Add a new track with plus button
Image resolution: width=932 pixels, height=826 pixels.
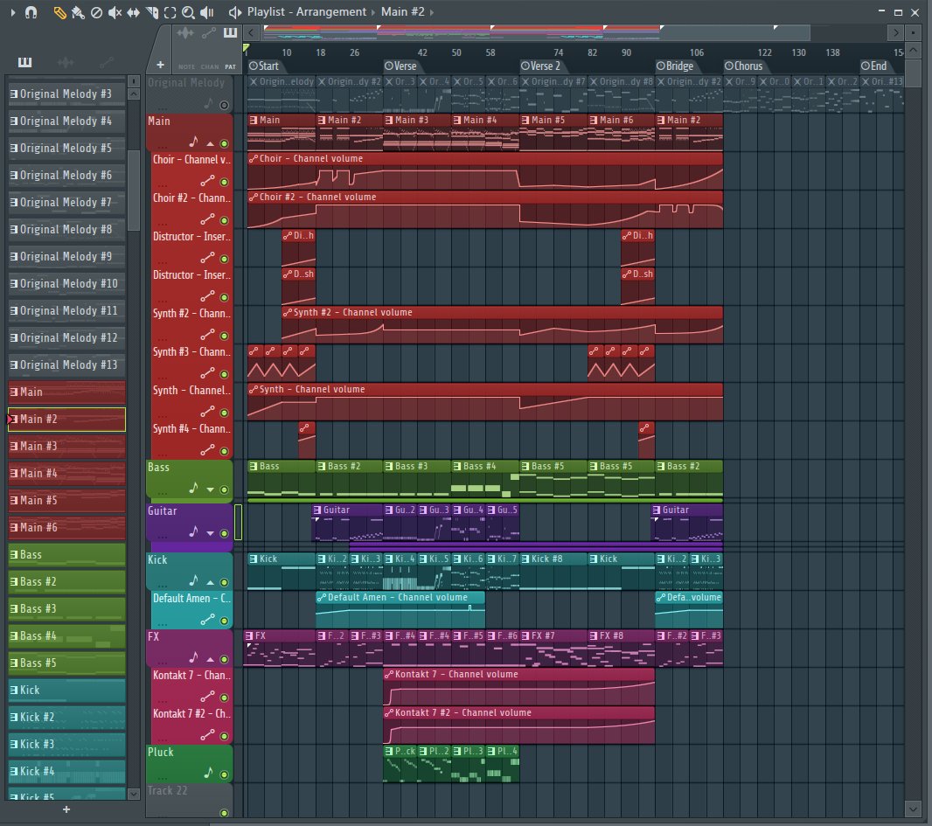tap(160, 65)
